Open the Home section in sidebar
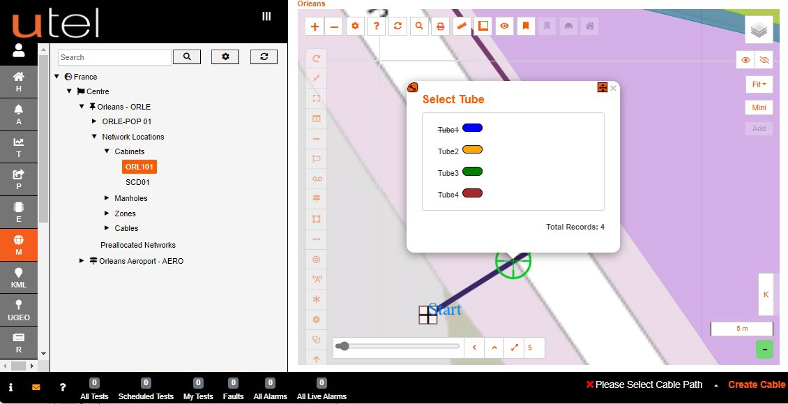 pyautogui.click(x=19, y=82)
